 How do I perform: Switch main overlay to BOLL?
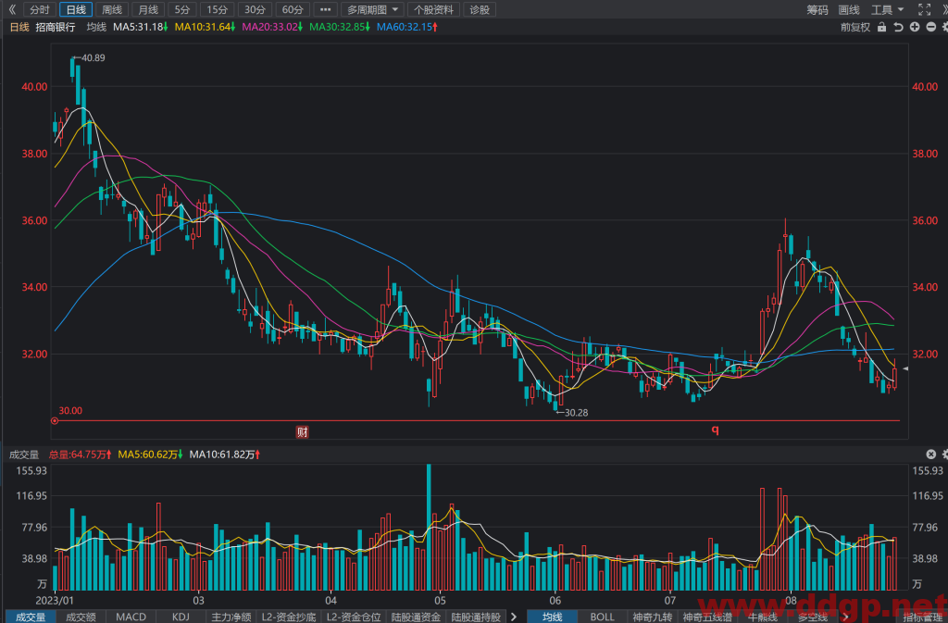[602, 617]
